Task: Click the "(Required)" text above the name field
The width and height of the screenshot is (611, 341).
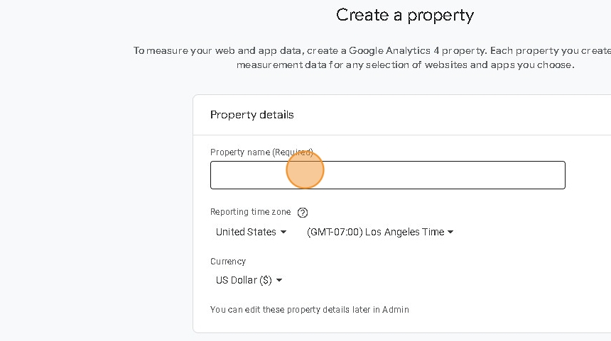Action: coord(293,152)
